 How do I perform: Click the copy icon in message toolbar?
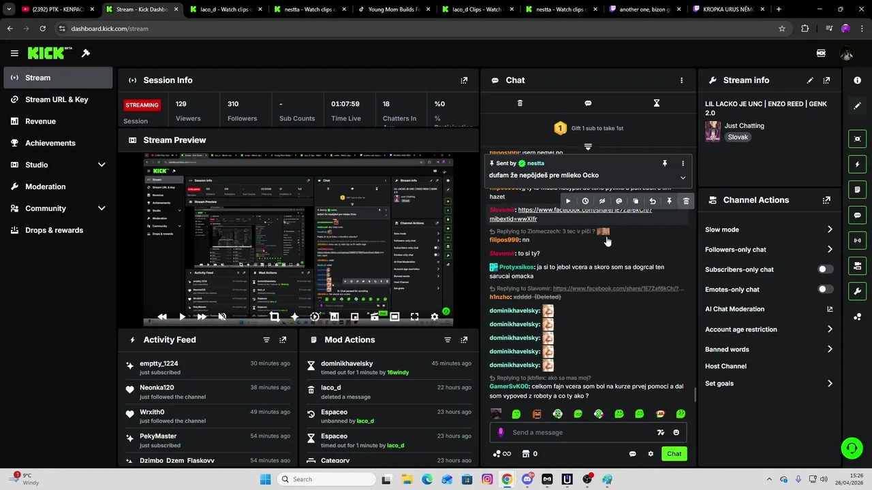coord(636,201)
